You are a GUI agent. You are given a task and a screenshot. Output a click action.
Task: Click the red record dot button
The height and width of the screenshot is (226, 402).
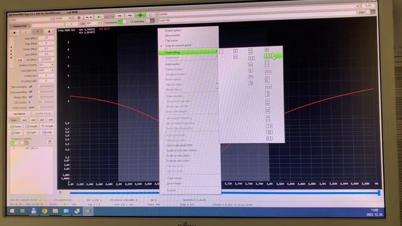click(x=49, y=32)
